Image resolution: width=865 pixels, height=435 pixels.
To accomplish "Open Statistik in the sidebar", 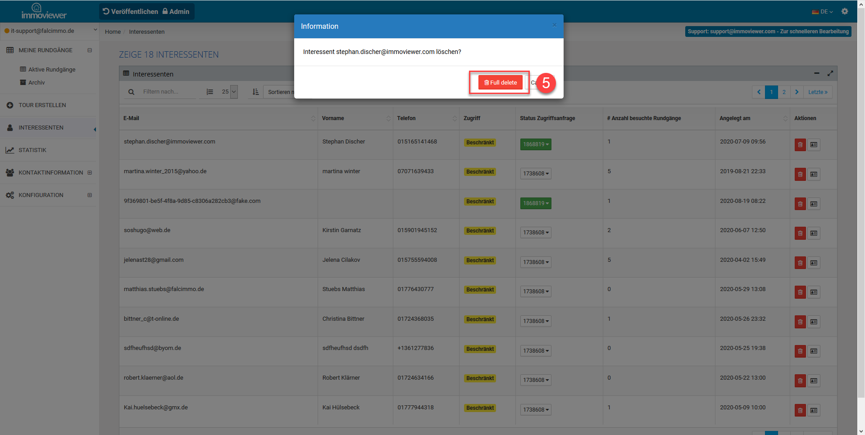I will pyautogui.click(x=32, y=150).
